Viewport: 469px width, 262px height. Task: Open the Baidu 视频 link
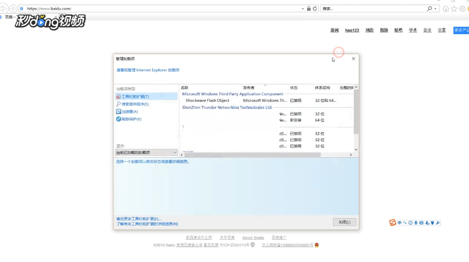[x=384, y=30]
